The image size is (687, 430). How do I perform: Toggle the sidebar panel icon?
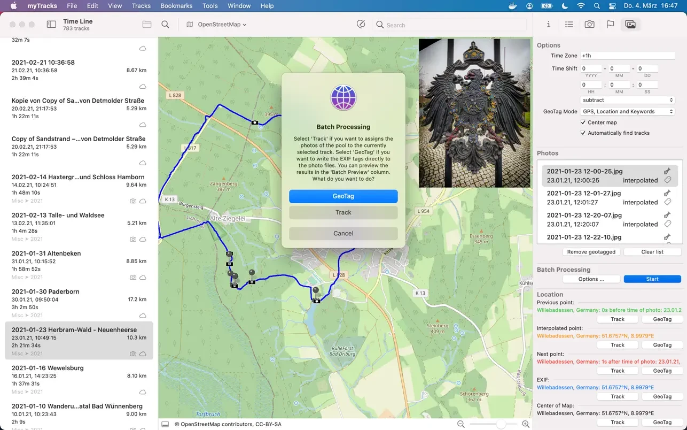pos(51,25)
